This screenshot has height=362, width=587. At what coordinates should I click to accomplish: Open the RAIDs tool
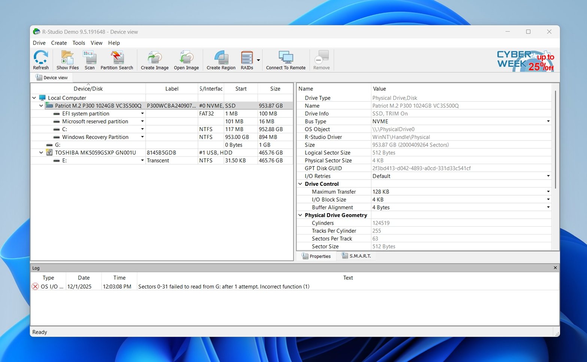click(247, 60)
